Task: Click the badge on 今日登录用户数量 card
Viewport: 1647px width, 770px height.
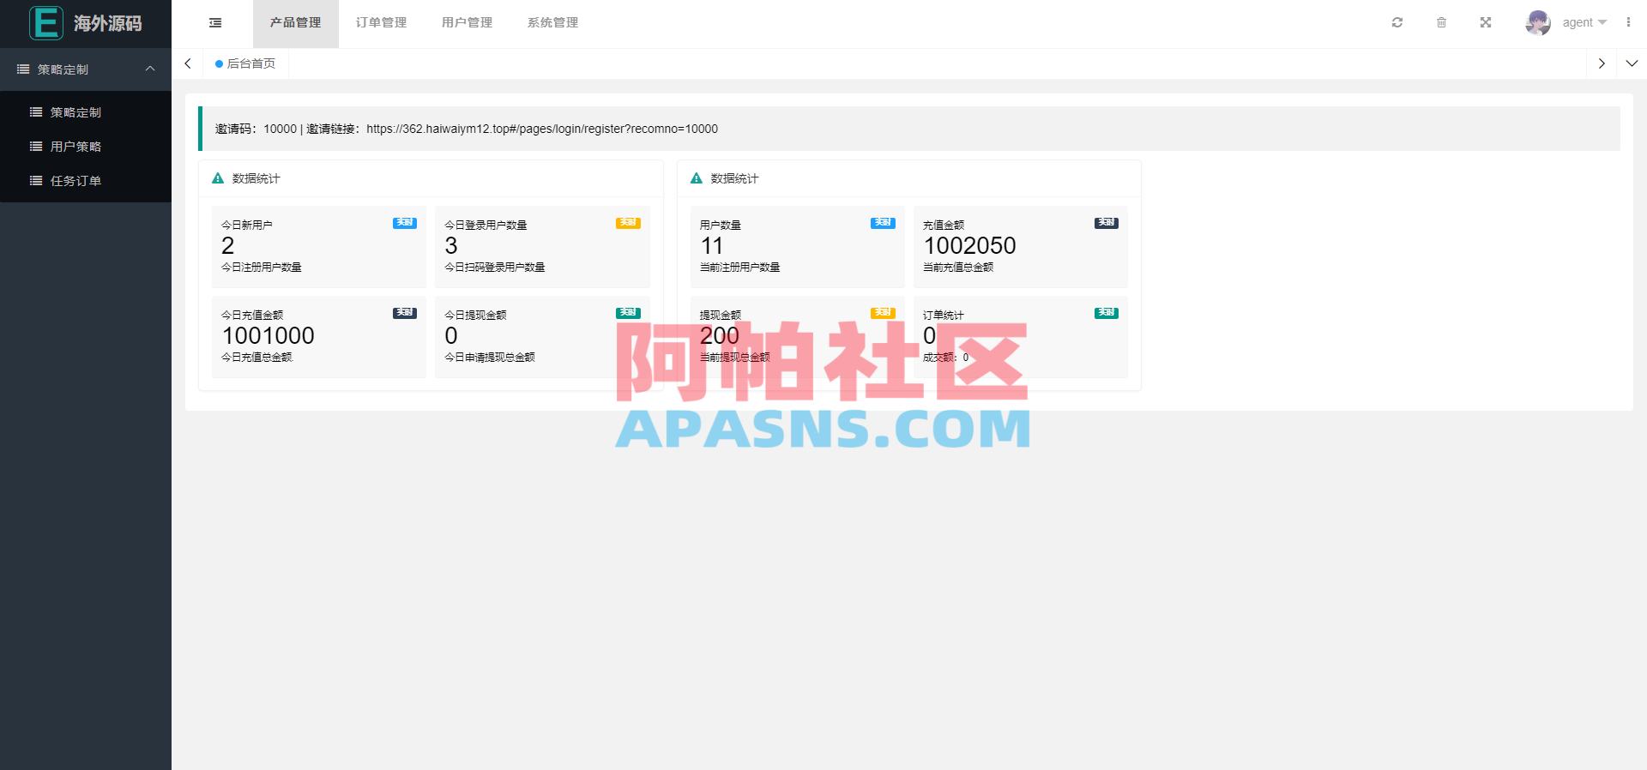Action: click(628, 223)
